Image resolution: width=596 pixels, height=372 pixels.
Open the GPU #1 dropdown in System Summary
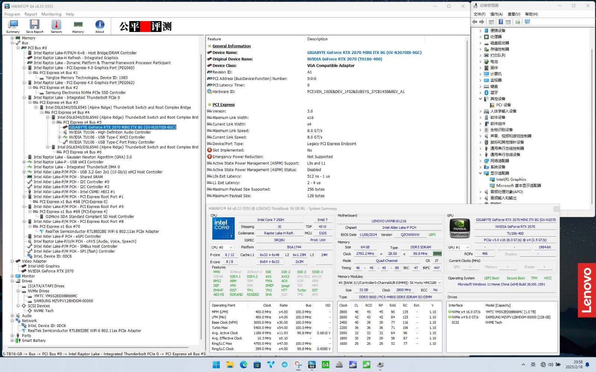459,247
